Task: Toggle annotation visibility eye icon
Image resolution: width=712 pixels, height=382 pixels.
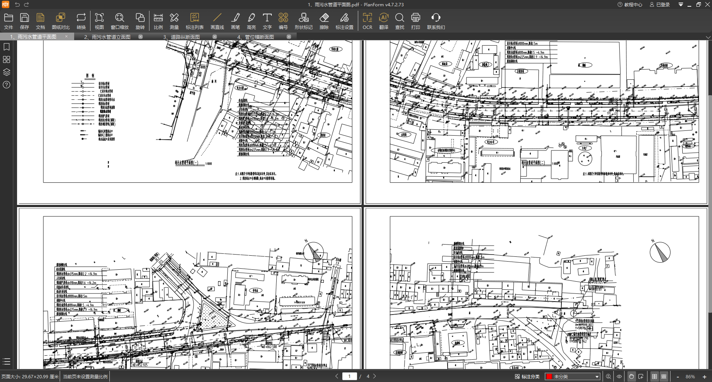Action: point(619,376)
